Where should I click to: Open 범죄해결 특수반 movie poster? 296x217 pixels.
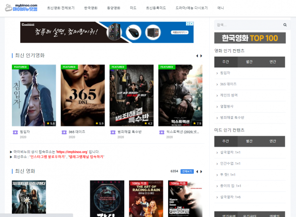pos(132,95)
